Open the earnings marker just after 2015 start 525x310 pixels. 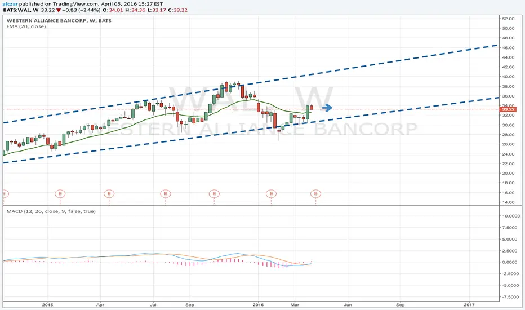(60, 193)
